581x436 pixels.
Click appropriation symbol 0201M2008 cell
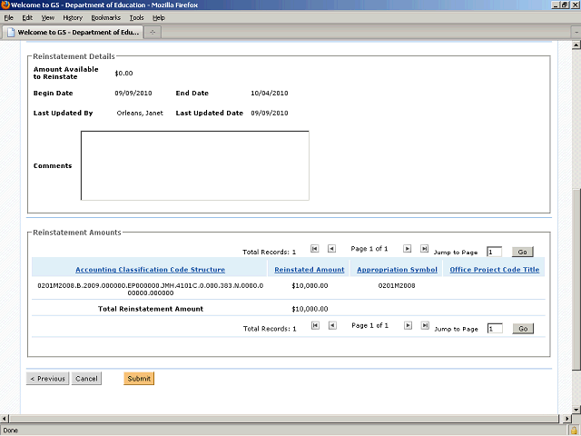click(x=397, y=285)
